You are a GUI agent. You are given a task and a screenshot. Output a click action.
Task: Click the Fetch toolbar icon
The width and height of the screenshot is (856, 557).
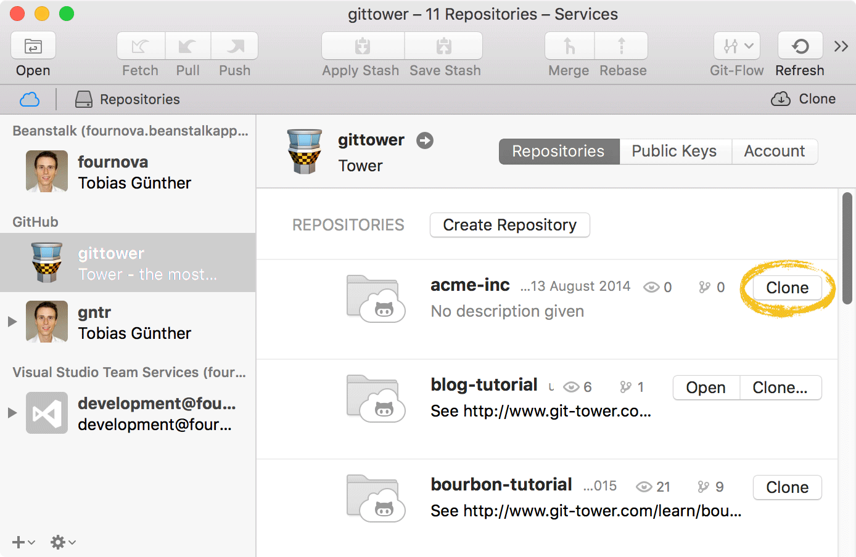tap(141, 46)
